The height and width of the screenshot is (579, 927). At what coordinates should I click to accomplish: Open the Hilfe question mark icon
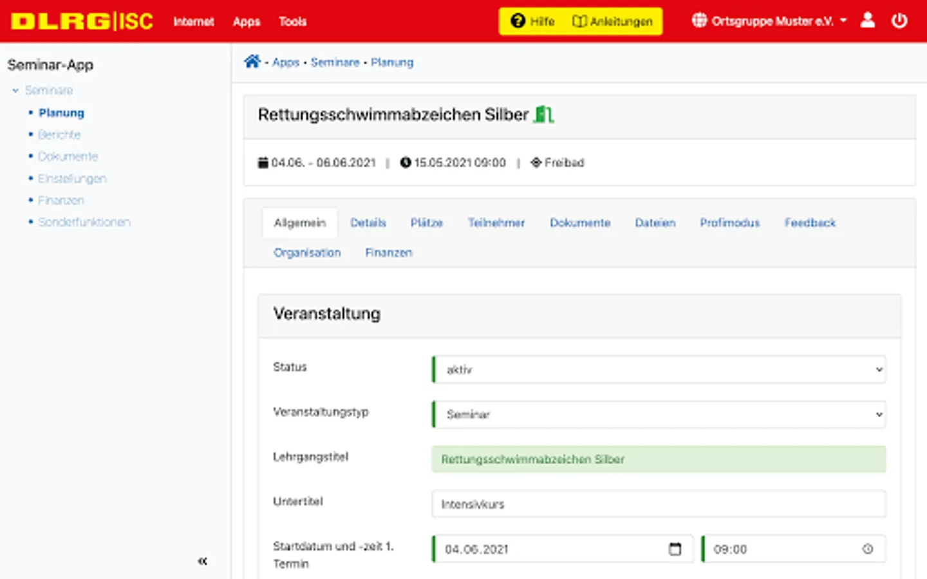(x=518, y=21)
